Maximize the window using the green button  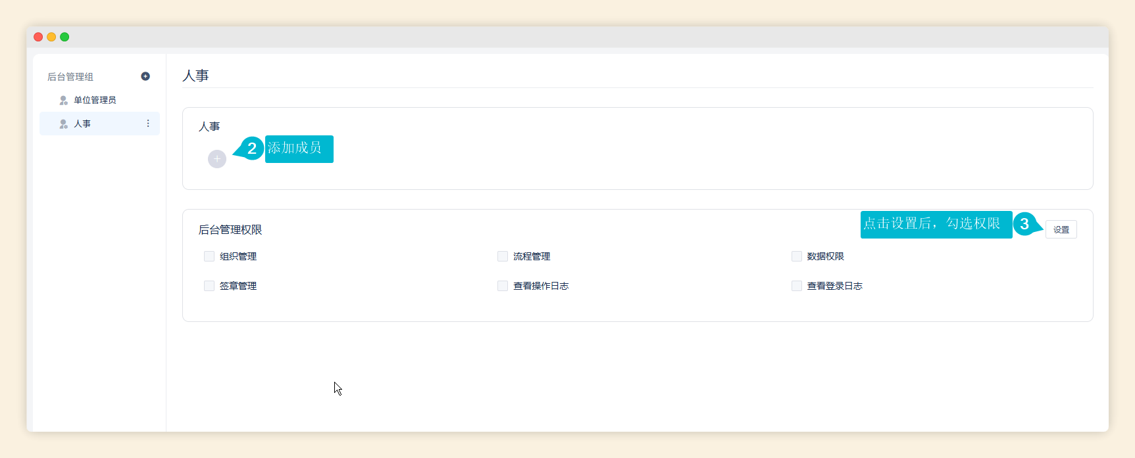[x=64, y=37]
